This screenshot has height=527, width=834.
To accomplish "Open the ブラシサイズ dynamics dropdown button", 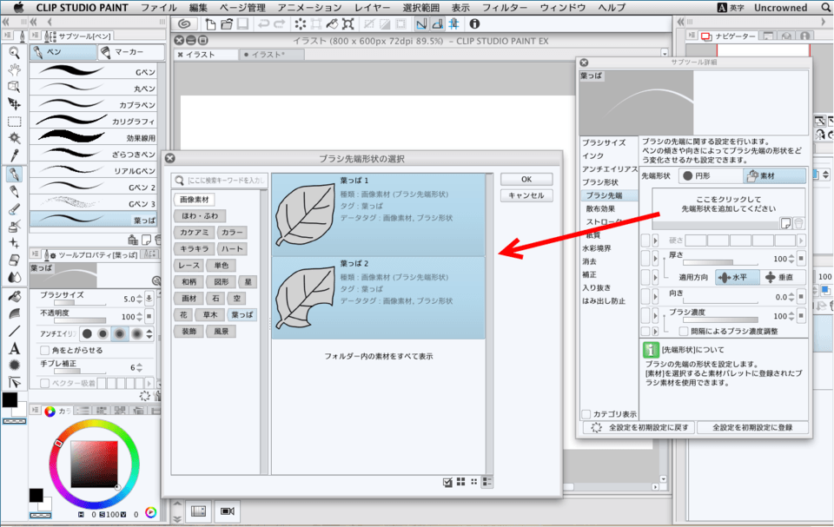I will pyautogui.click(x=149, y=300).
